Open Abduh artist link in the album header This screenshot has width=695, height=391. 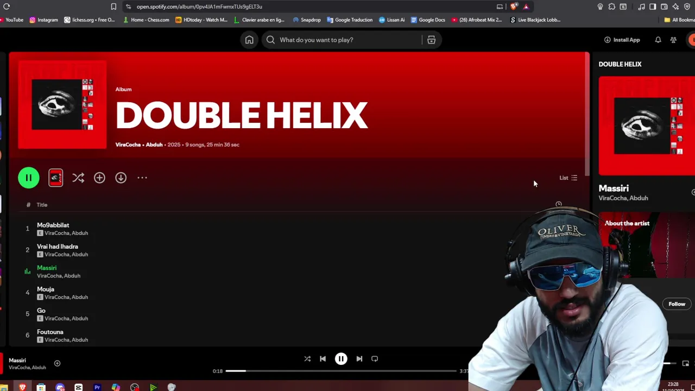pos(154,144)
